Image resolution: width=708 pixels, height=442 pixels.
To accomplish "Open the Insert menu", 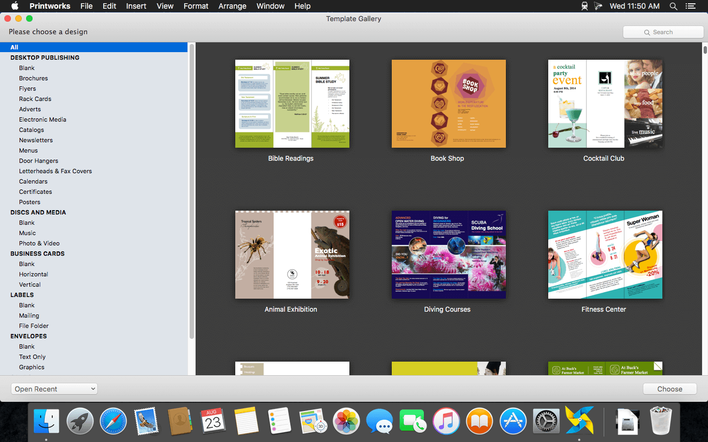I will click(136, 6).
